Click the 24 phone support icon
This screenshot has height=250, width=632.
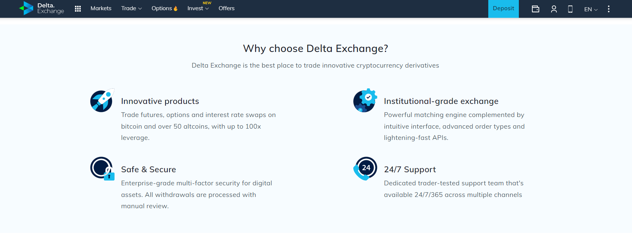(365, 169)
